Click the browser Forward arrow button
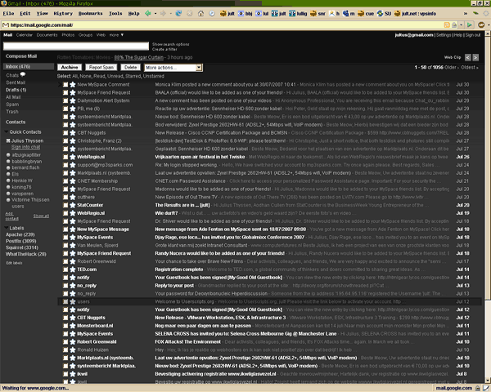Viewport: 491px width, 392px height. (163, 13)
